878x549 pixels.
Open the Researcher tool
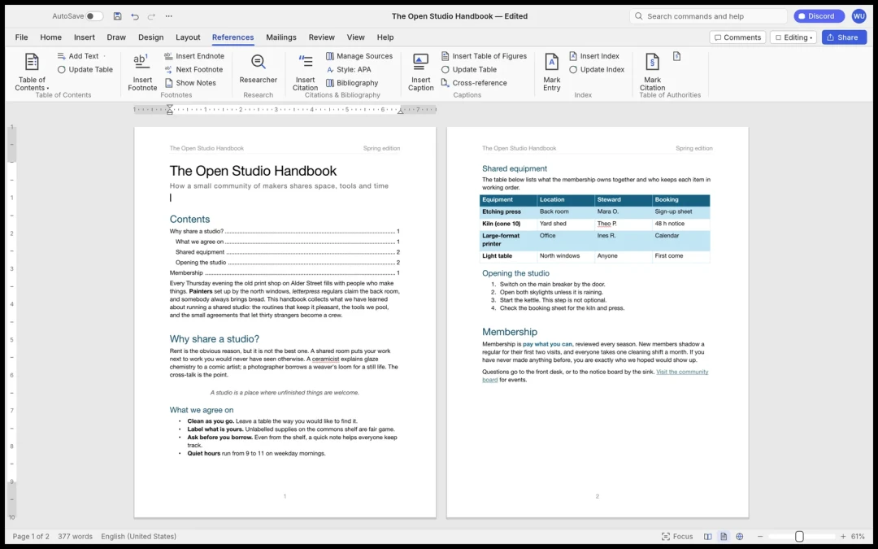[x=259, y=69]
